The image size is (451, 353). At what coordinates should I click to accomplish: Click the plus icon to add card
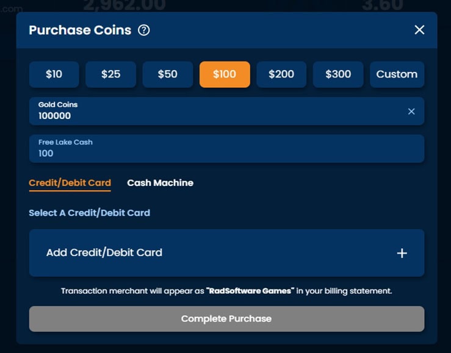(x=402, y=253)
